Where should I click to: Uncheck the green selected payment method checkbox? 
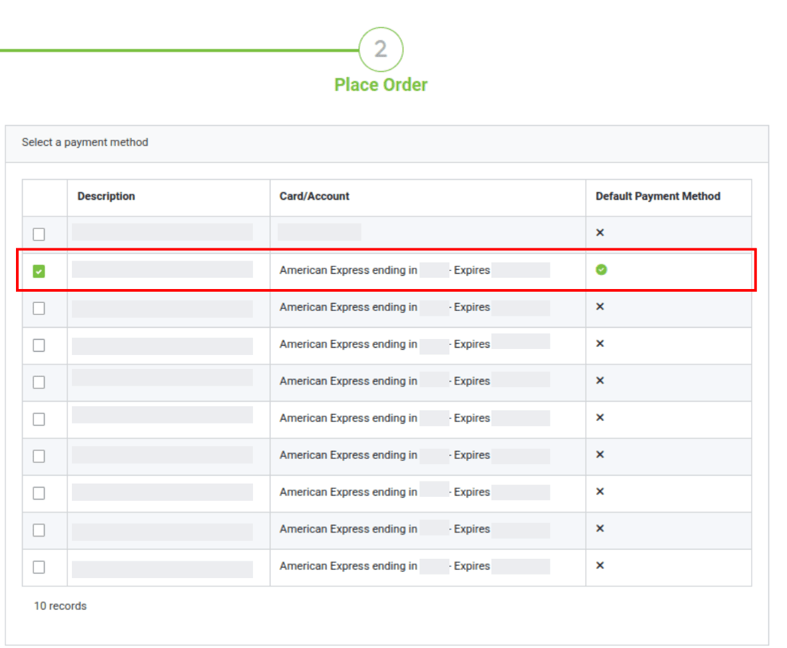39,272
